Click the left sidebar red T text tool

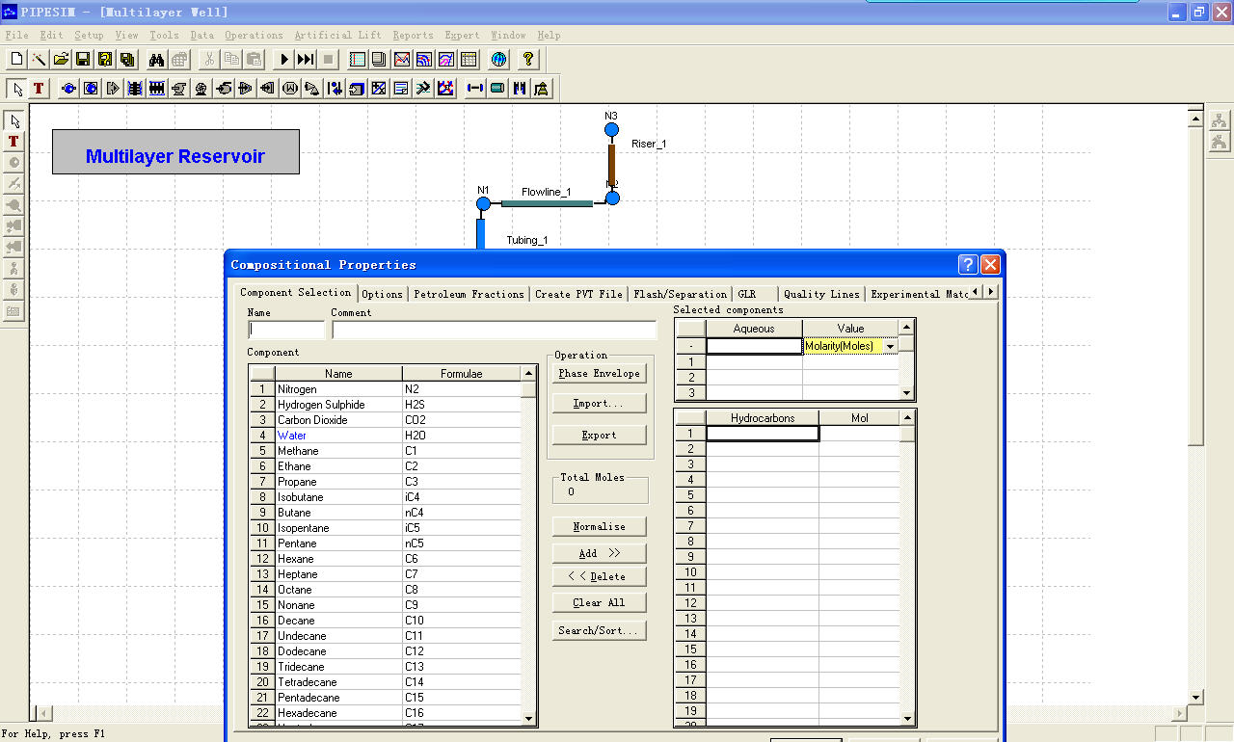point(13,142)
